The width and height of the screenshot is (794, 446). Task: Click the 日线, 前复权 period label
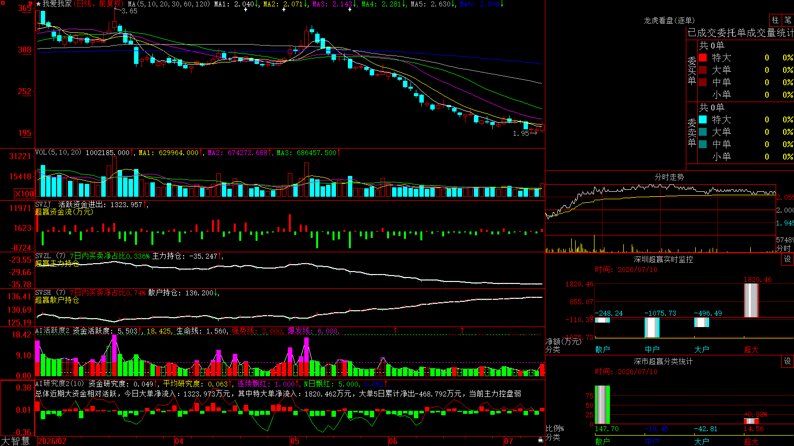97,4
